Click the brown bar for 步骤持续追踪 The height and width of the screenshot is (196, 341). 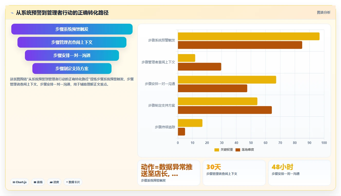click(x=181, y=132)
